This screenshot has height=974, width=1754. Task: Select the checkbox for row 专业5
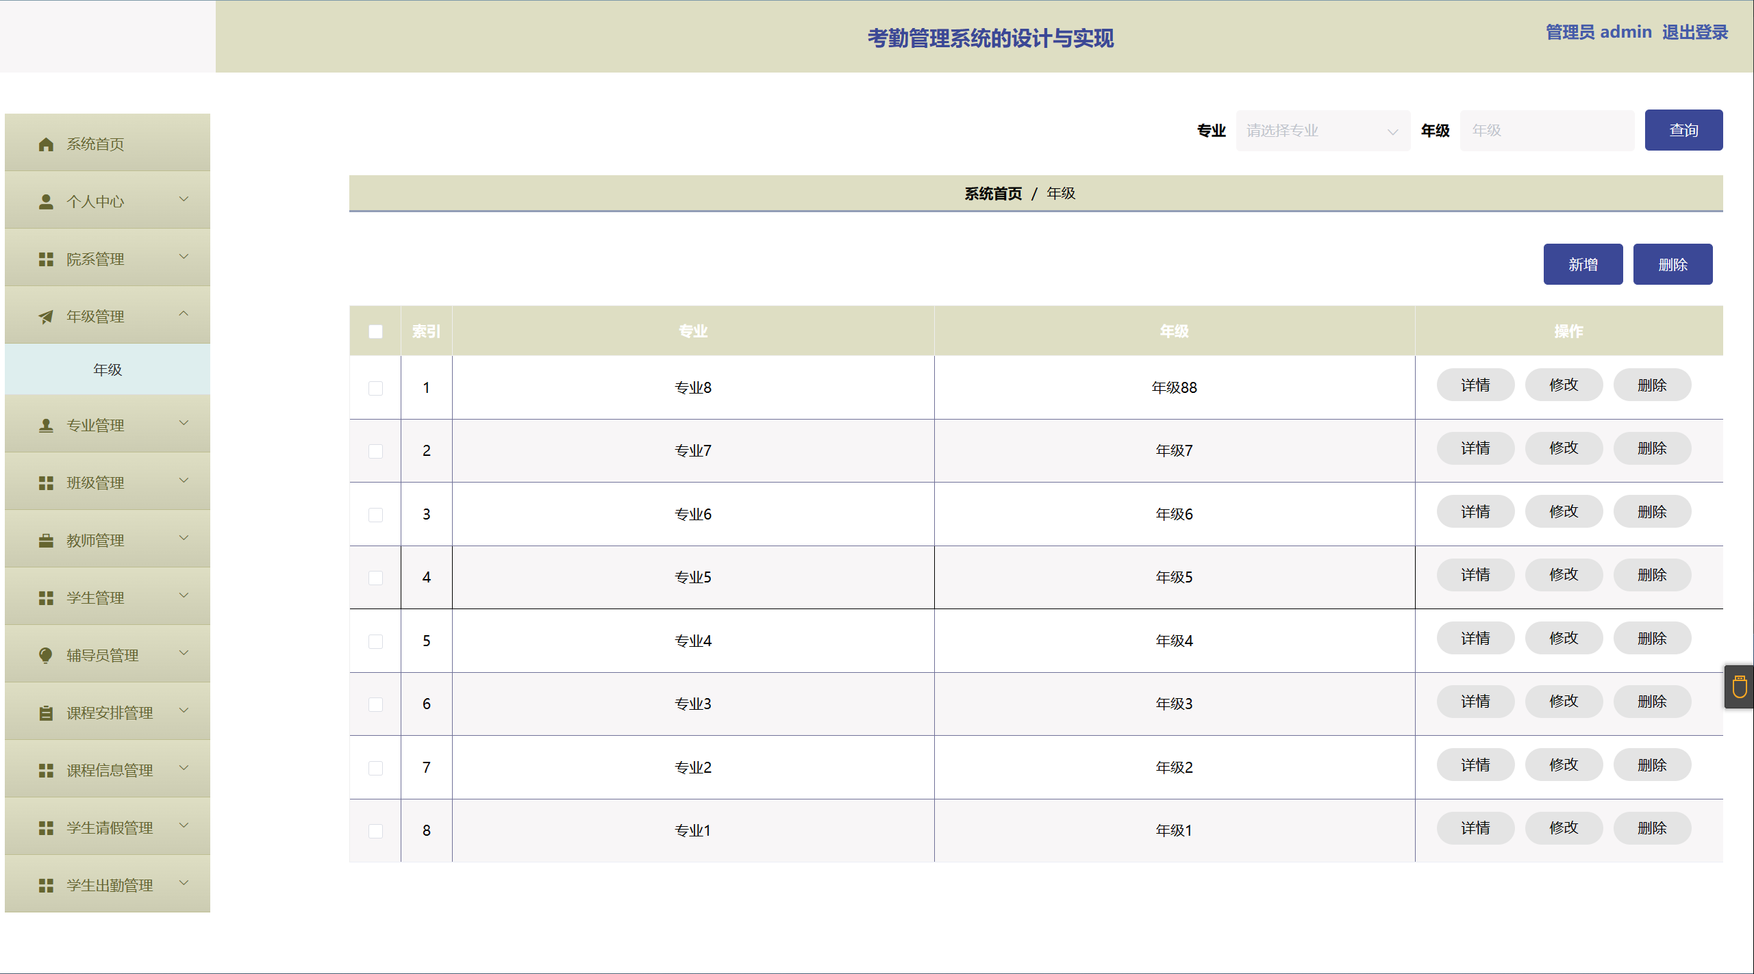375,578
